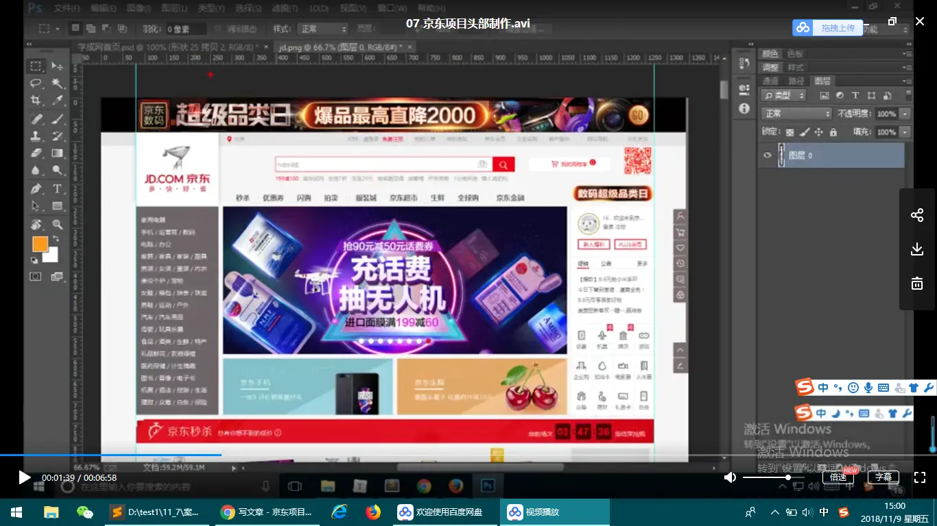The width and height of the screenshot is (937, 526).
Task: Click the 拖拽上传 upload button
Action: pyautogui.click(x=827, y=27)
